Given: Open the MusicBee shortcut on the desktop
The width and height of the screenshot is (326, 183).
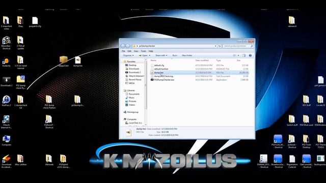Looking at the screenshot, I should tap(6, 43).
